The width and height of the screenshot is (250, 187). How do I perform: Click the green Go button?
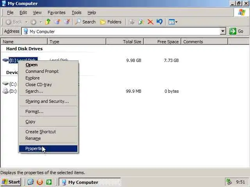pos(237,31)
